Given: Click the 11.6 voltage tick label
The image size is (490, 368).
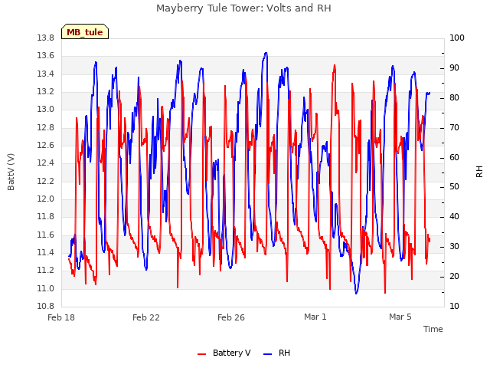Looking at the screenshot, I should click(45, 235).
